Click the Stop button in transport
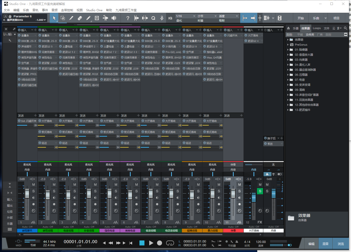 142,243
